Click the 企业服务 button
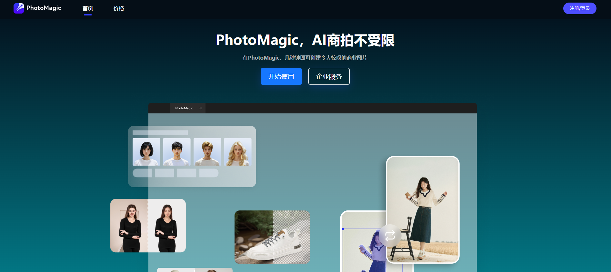Viewport: 611px width, 272px height. [x=329, y=76]
